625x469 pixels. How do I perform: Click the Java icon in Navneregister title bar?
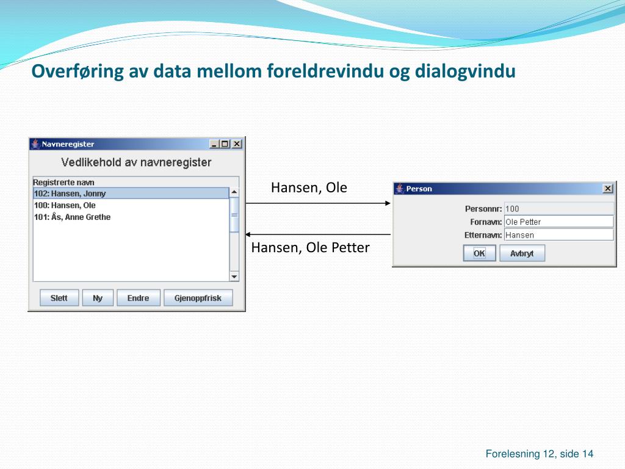[x=35, y=144]
